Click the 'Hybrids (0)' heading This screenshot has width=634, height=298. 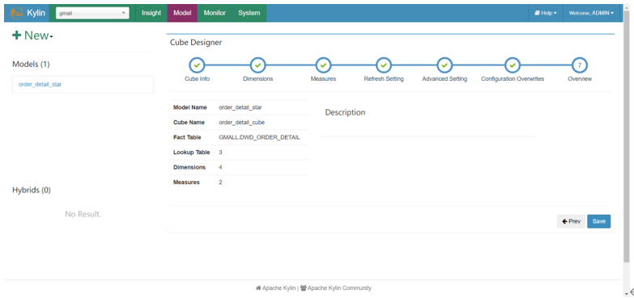pyautogui.click(x=31, y=191)
